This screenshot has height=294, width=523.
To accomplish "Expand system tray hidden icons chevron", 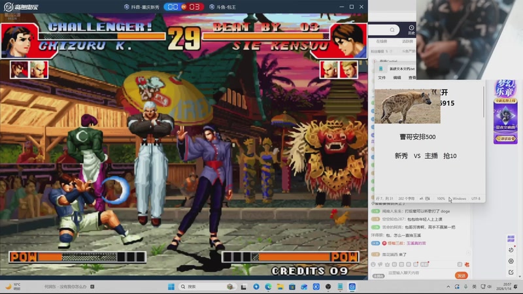I will click(x=448, y=287).
